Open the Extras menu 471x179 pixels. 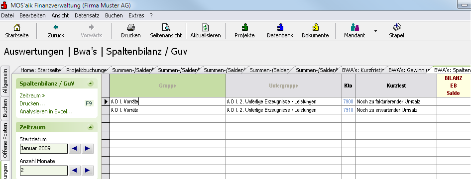pyautogui.click(x=136, y=15)
